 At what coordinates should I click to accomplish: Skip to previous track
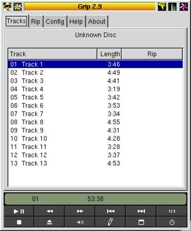110,211
